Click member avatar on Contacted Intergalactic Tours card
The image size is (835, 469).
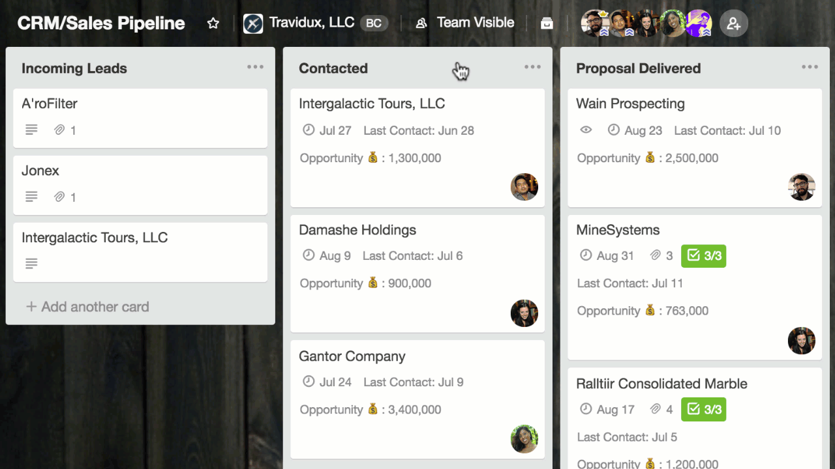click(524, 187)
